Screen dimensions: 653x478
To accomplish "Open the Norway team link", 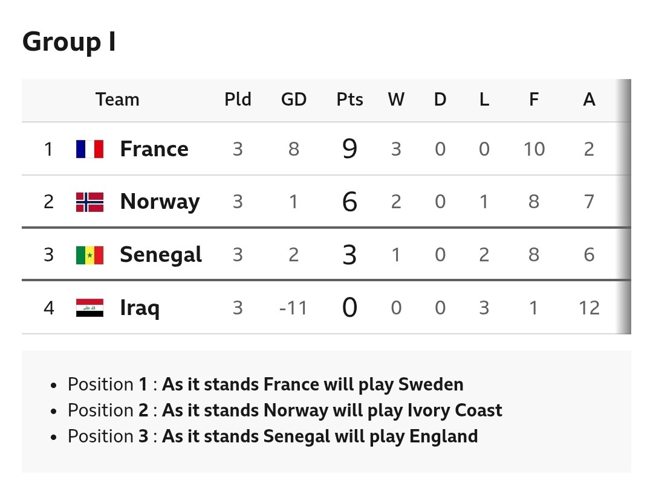I will (160, 202).
